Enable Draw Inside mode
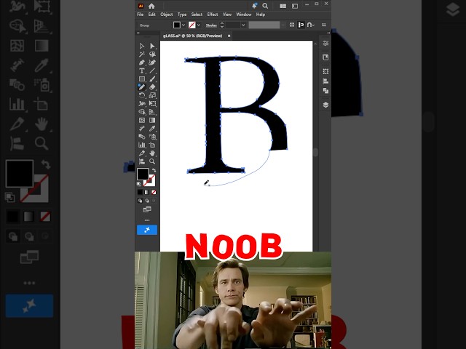This screenshot has height=349, width=466. click(x=154, y=201)
